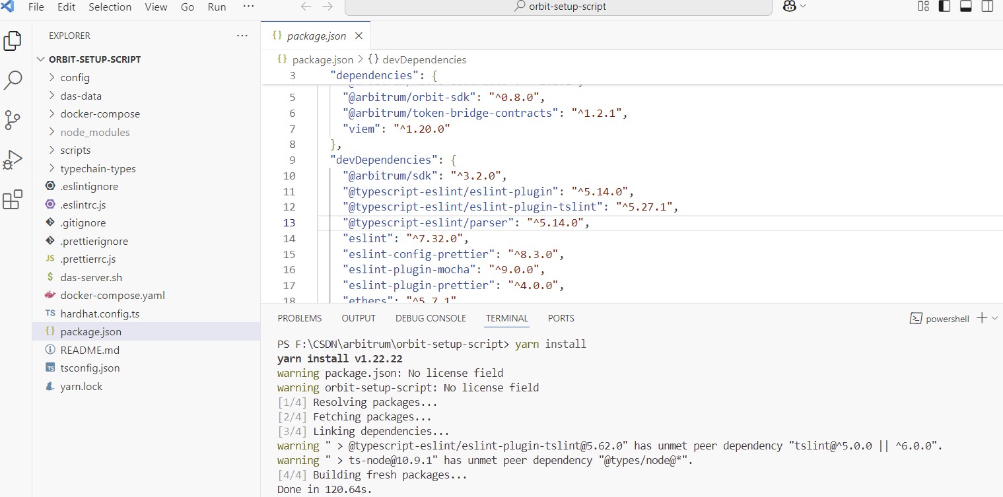Open the Source Control view
Screen dimensions: 1003x497
[13, 120]
